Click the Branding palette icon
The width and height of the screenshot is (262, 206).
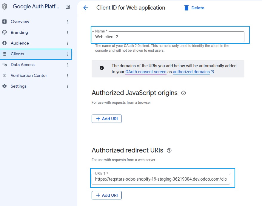(4, 32)
